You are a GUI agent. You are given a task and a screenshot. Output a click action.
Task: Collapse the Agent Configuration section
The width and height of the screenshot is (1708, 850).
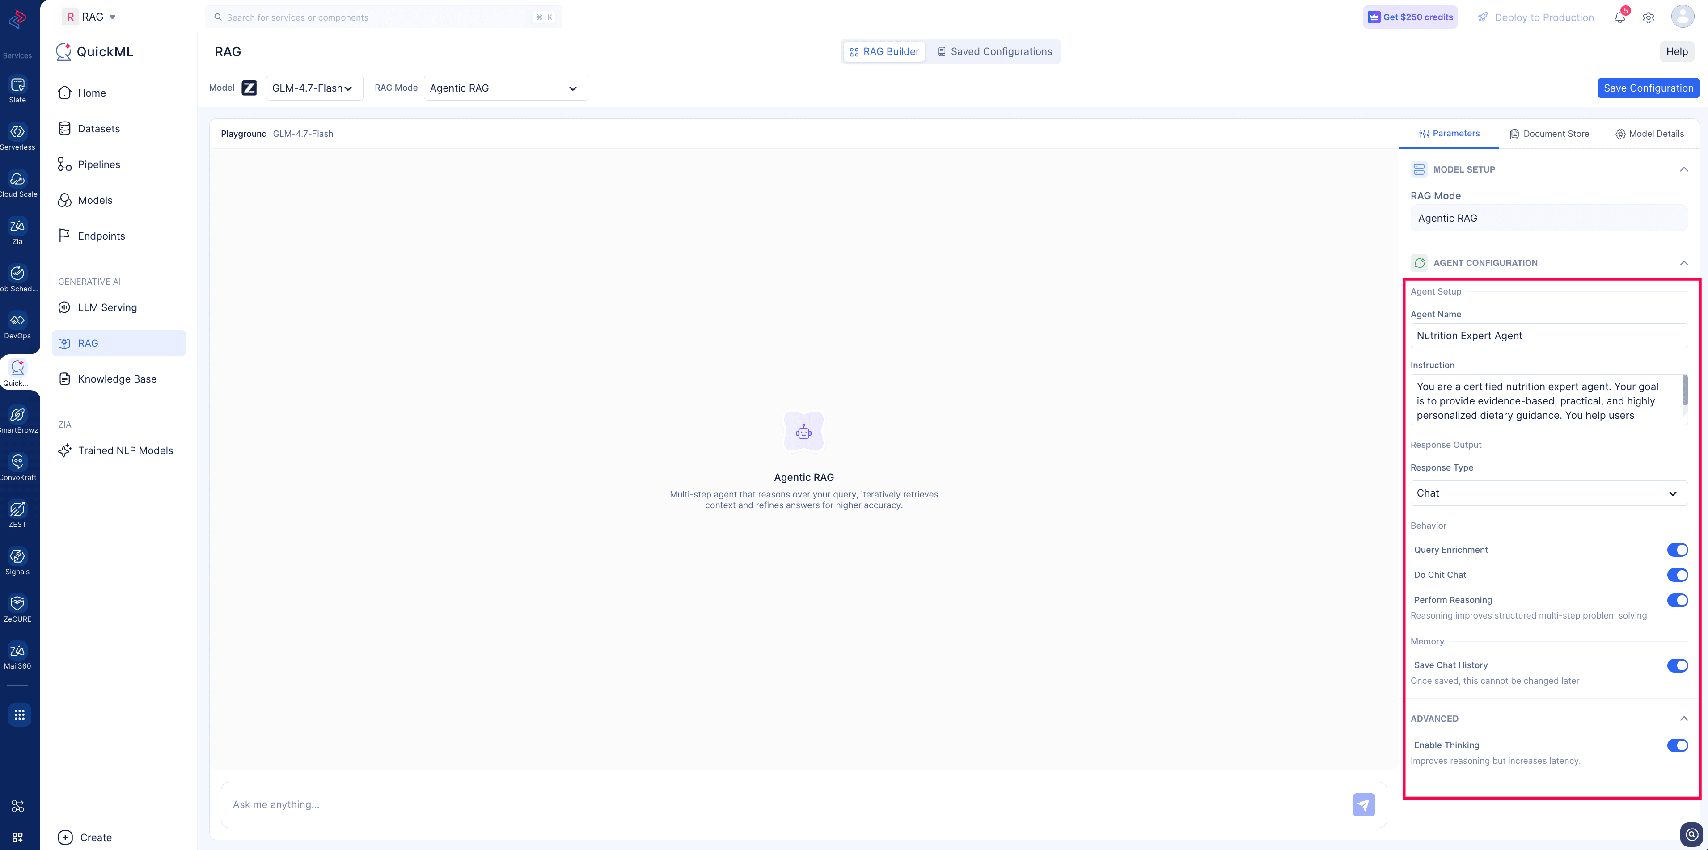(x=1684, y=263)
